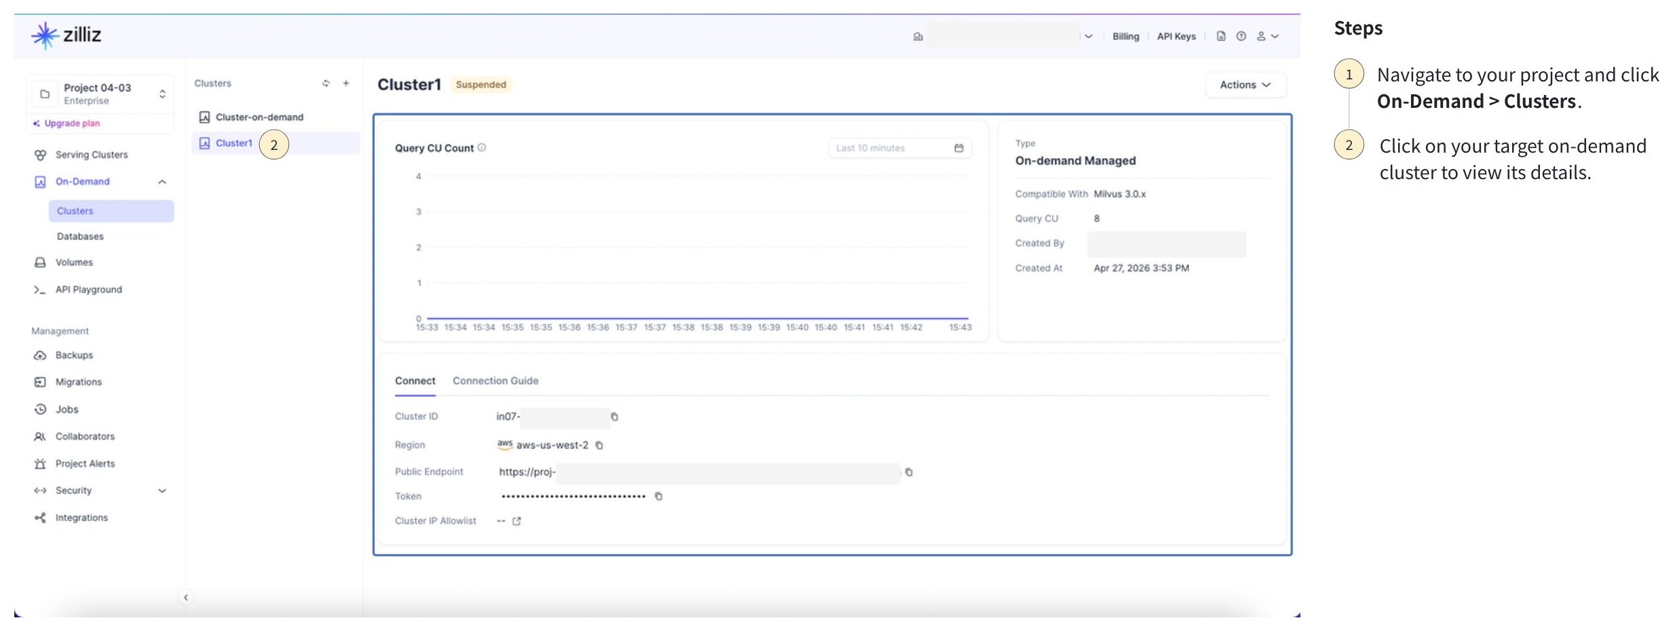Open the documentation icon in the header

(1221, 37)
